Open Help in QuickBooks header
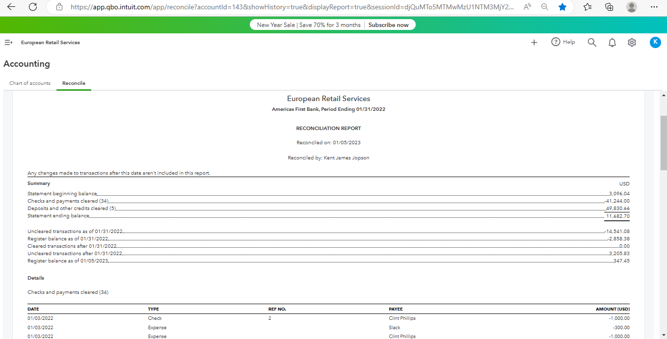 (x=563, y=42)
